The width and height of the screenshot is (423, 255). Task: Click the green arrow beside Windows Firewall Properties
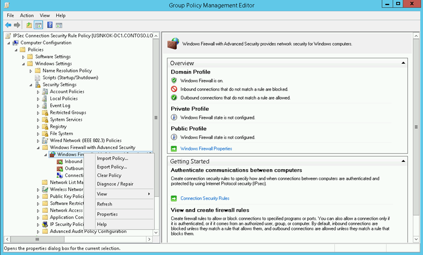(x=174, y=149)
